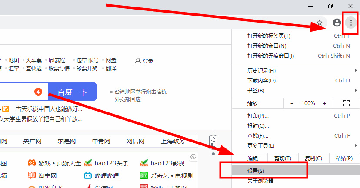Increase zoom with the plus button
Image resolution: width=360 pixels, height=188 pixels.
324,103
